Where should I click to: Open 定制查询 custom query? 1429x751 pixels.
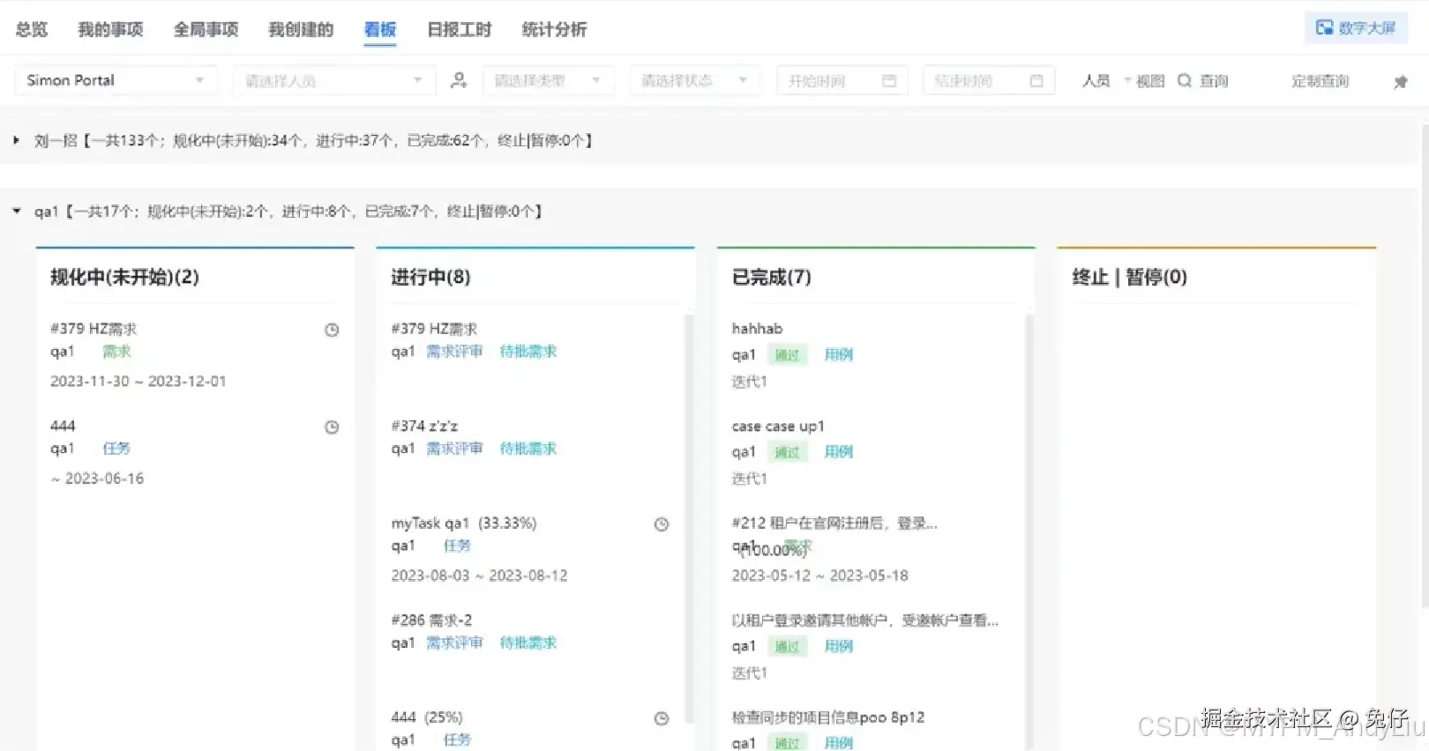(x=1320, y=80)
